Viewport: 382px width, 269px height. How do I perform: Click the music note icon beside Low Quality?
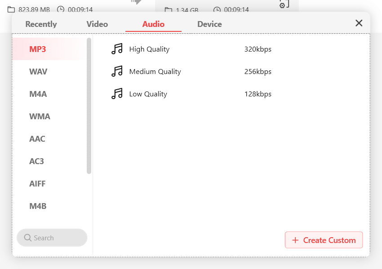pyautogui.click(x=117, y=94)
